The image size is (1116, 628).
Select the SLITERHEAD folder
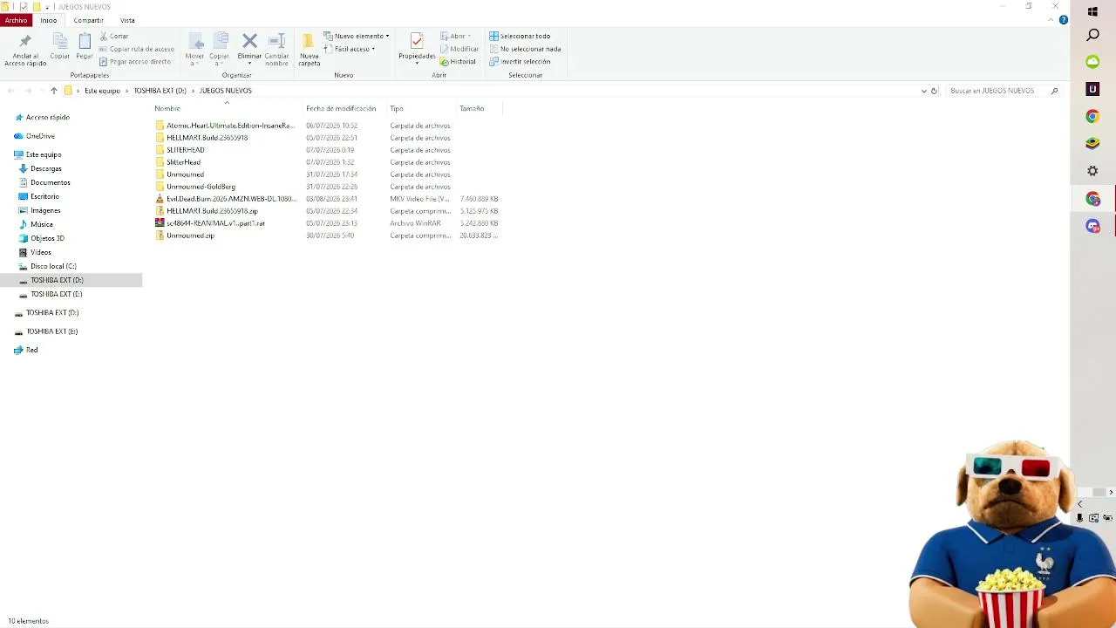[x=180, y=150]
